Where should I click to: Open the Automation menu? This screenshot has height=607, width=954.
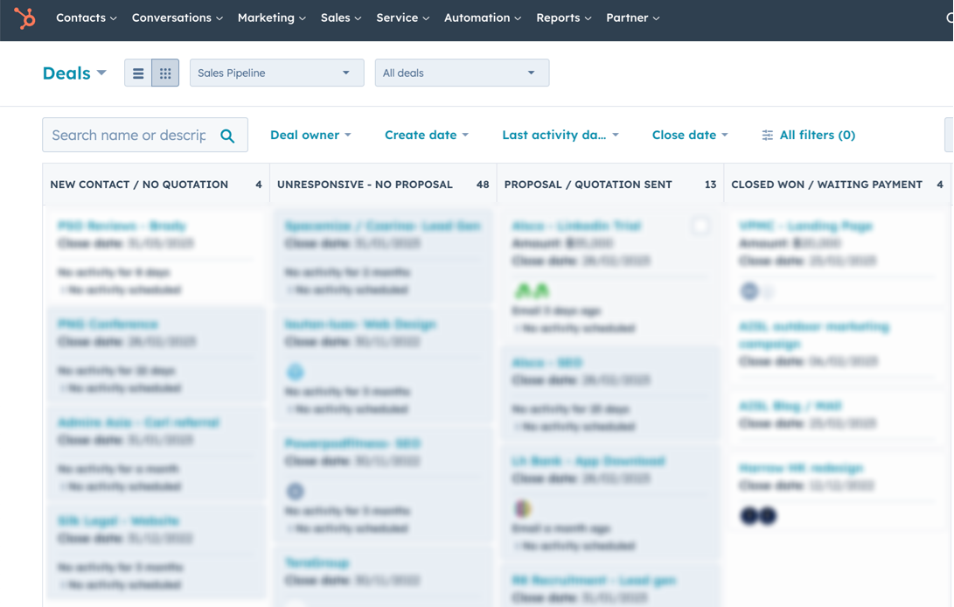pyautogui.click(x=483, y=18)
